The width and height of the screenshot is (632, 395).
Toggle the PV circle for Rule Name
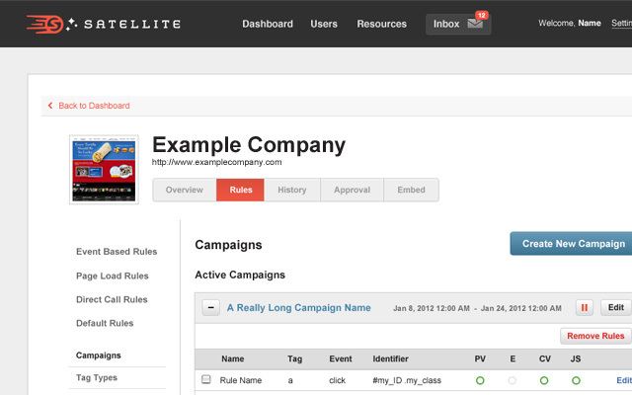(x=480, y=380)
